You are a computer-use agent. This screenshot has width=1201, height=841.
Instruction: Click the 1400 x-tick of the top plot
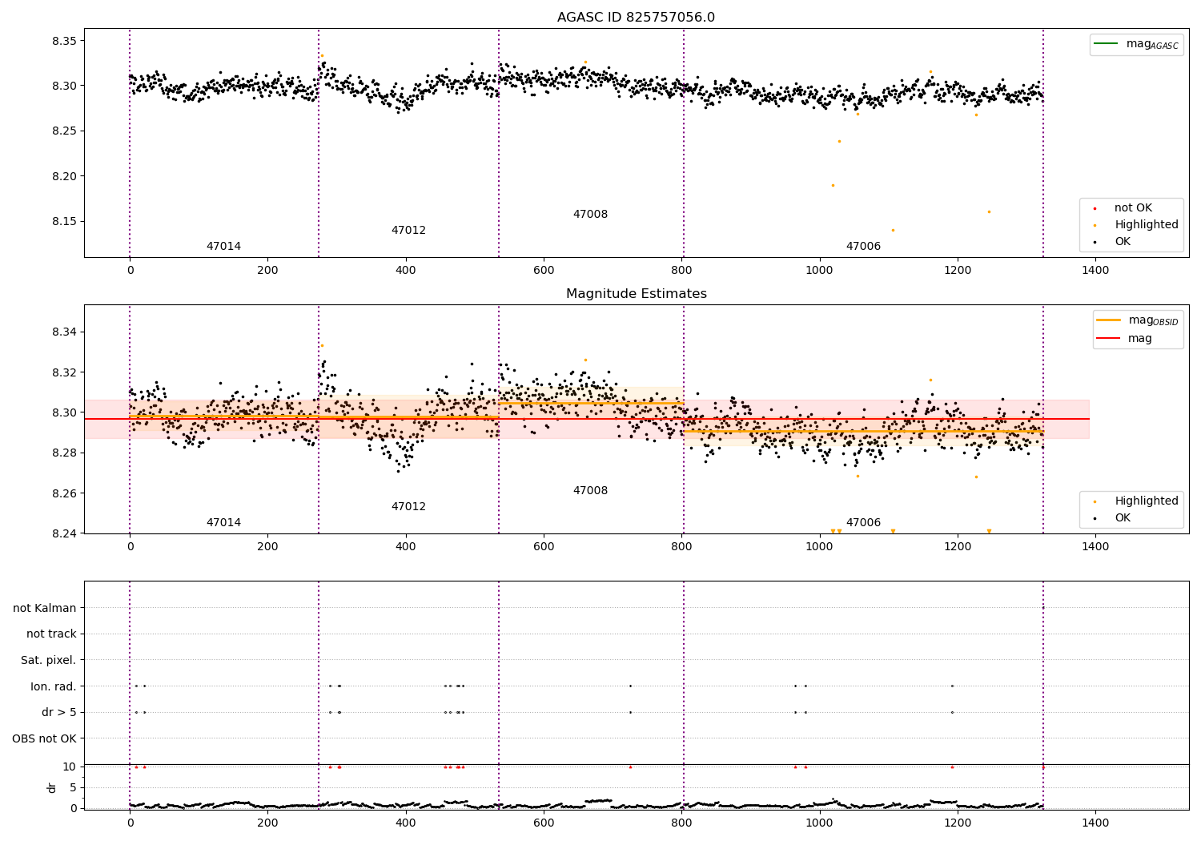[1095, 271]
